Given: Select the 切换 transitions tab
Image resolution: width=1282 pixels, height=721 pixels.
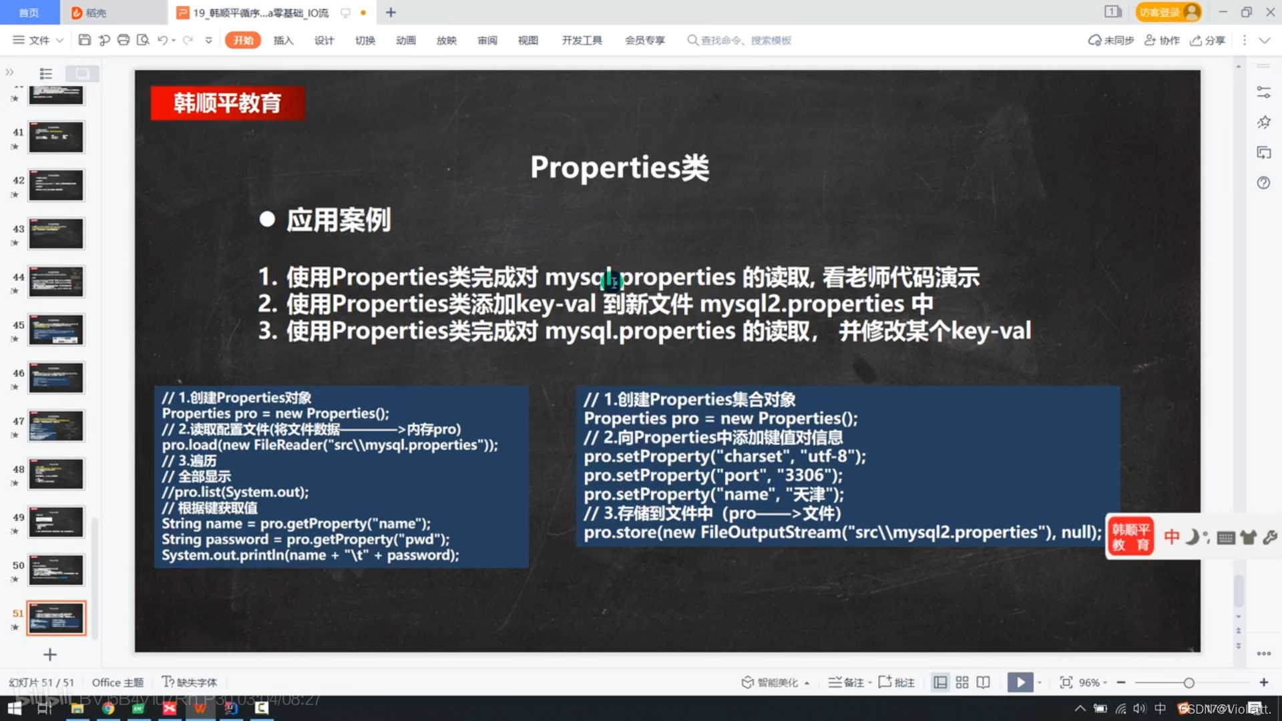Looking at the screenshot, I should pyautogui.click(x=365, y=39).
